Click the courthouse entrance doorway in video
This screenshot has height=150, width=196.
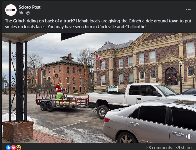pyautogui.click(x=171, y=76)
